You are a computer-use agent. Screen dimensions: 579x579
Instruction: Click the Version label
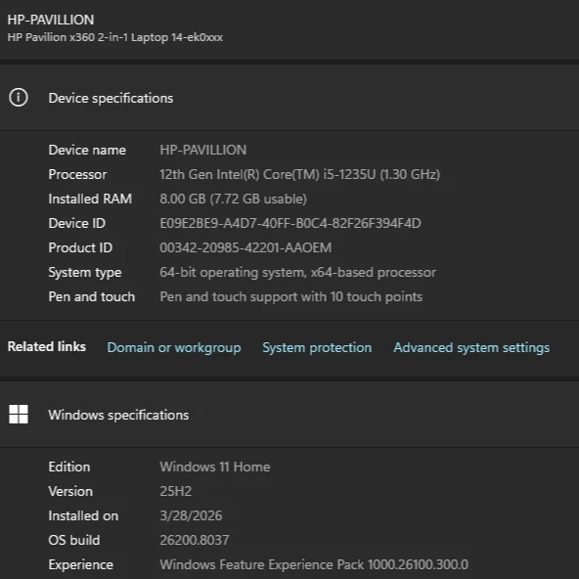pyautogui.click(x=70, y=491)
